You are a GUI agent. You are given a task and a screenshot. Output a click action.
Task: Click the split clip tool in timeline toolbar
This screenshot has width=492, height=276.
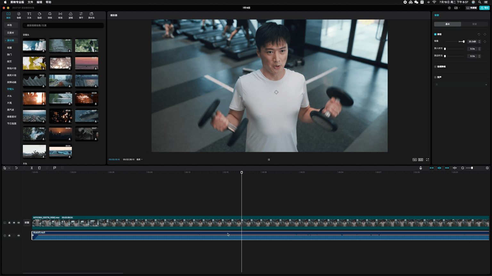[x=32, y=168]
